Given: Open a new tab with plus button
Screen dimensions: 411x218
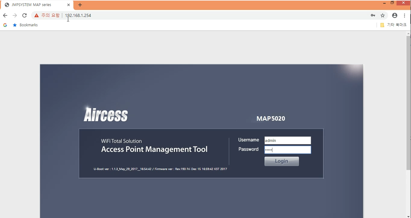Looking at the screenshot, I should 80,5.
